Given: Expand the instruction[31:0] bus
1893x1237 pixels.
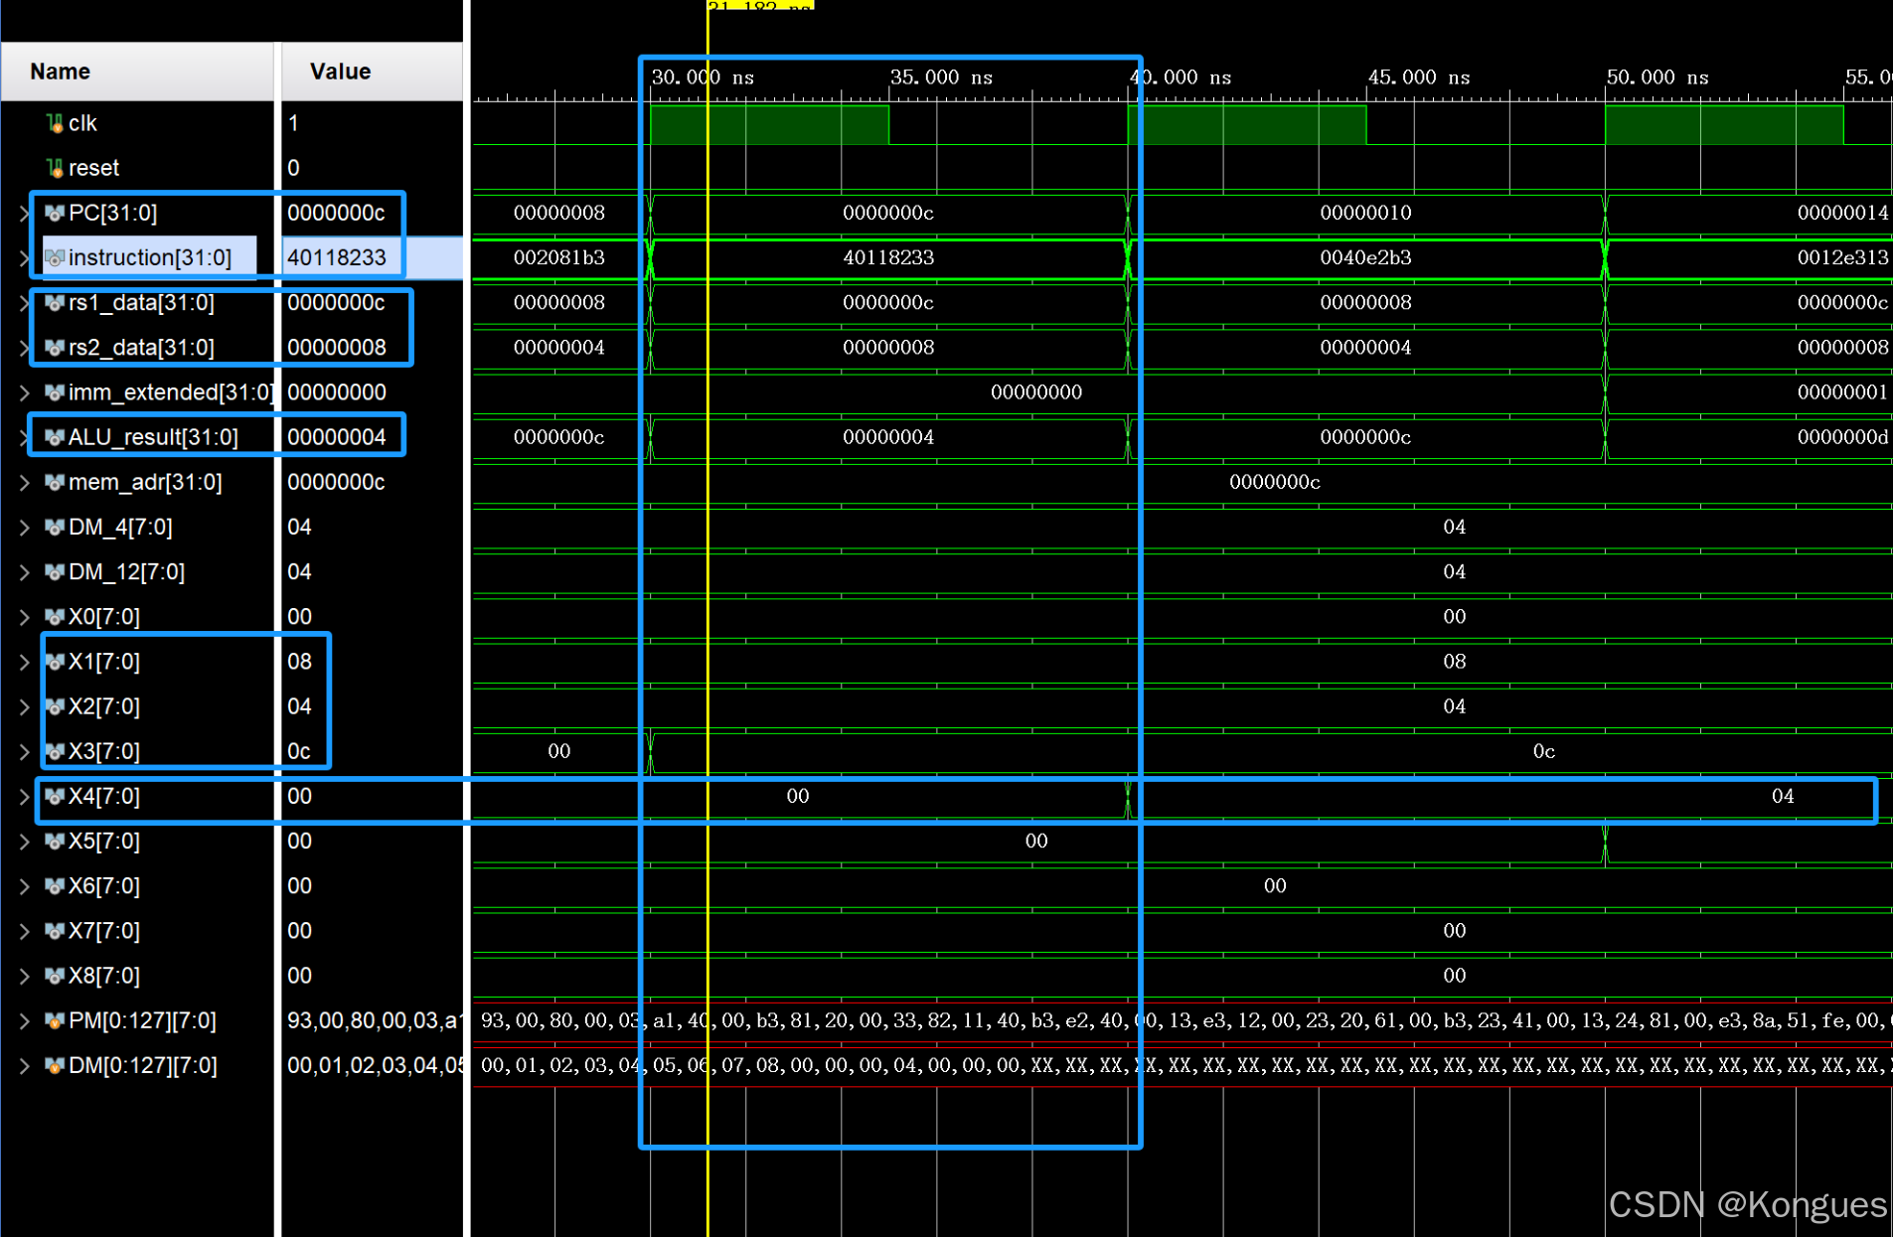Looking at the screenshot, I should (x=24, y=257).
